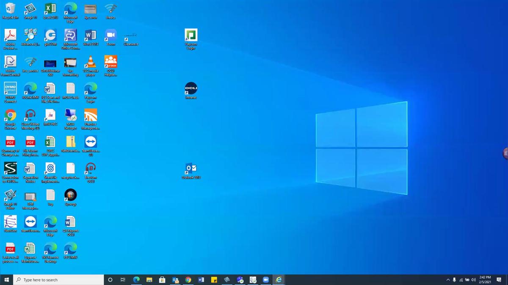Open the taskbar clock and date
Image resolution: width=508 pixels, height=285 pixels.
click(x=485, y=280)
